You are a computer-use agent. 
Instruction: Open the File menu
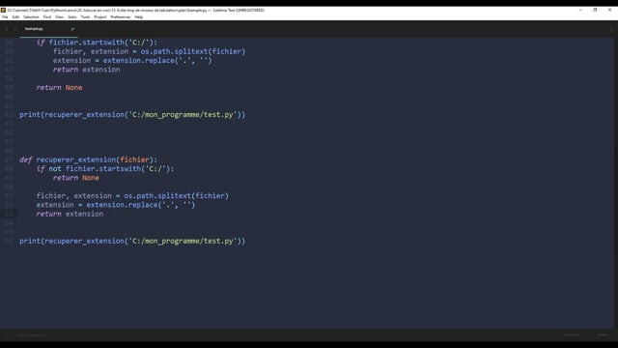point(5,17)
